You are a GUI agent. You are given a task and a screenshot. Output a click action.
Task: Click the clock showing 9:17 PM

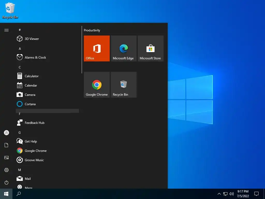tap(243, 194)
